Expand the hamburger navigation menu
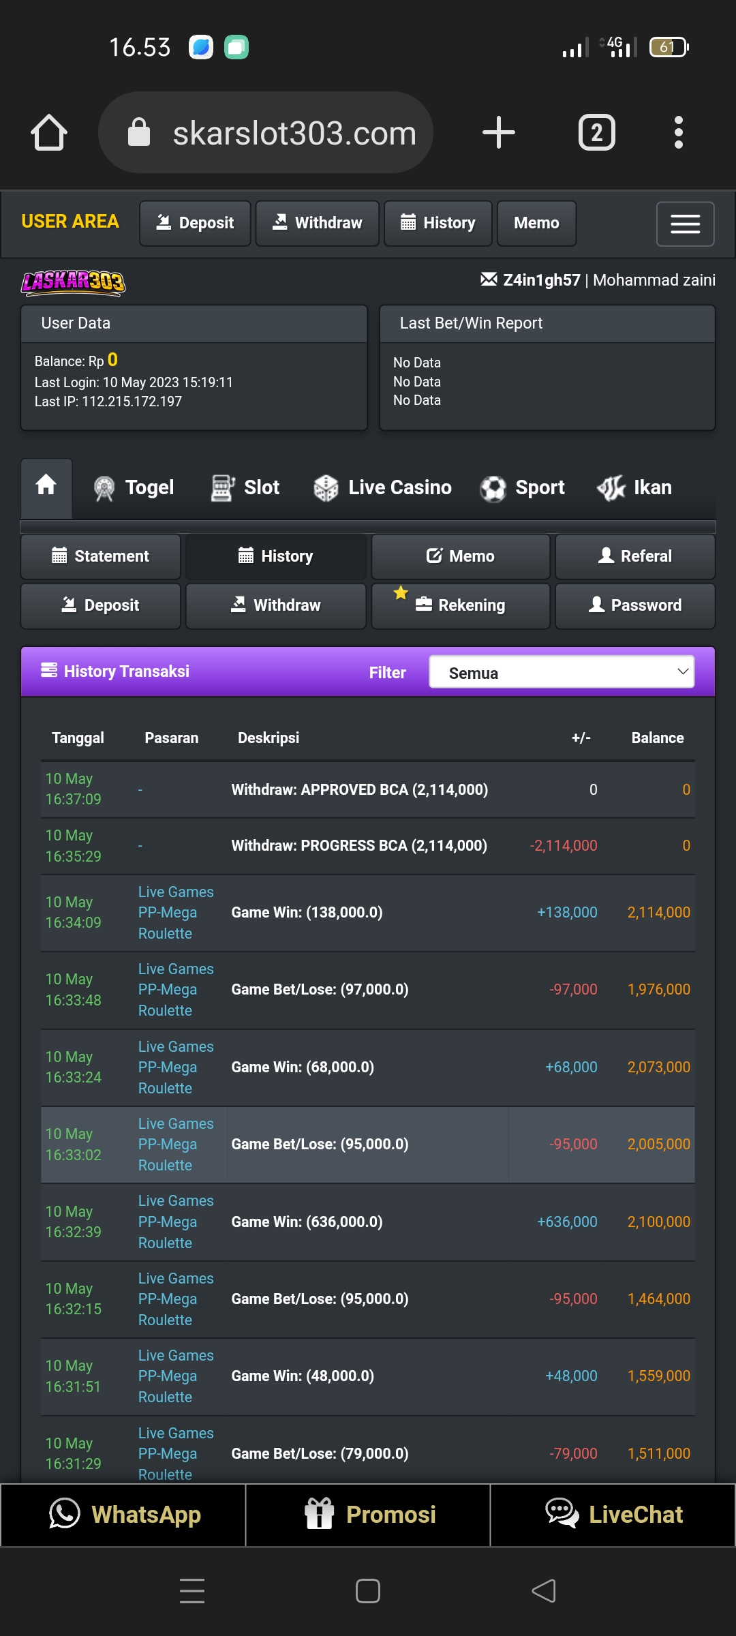 pos(685,224)
